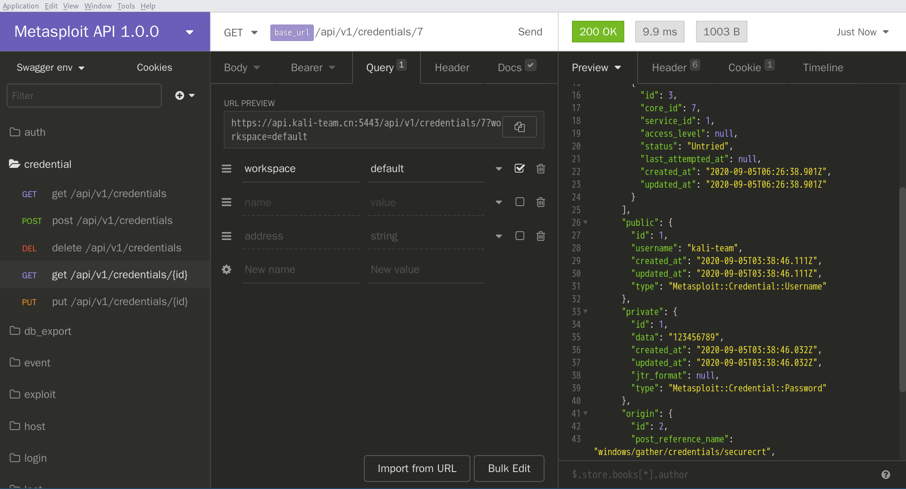The width and height of the screenshot is (906, 489).
Task: Open address row value type dropdown
Action: click(499, 236)
